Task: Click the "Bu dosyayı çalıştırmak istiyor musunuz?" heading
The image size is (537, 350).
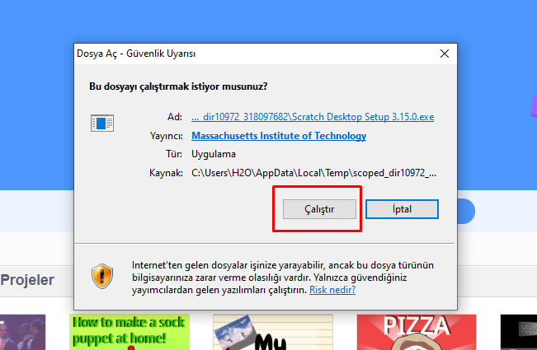Action: (x=177, y=86)
